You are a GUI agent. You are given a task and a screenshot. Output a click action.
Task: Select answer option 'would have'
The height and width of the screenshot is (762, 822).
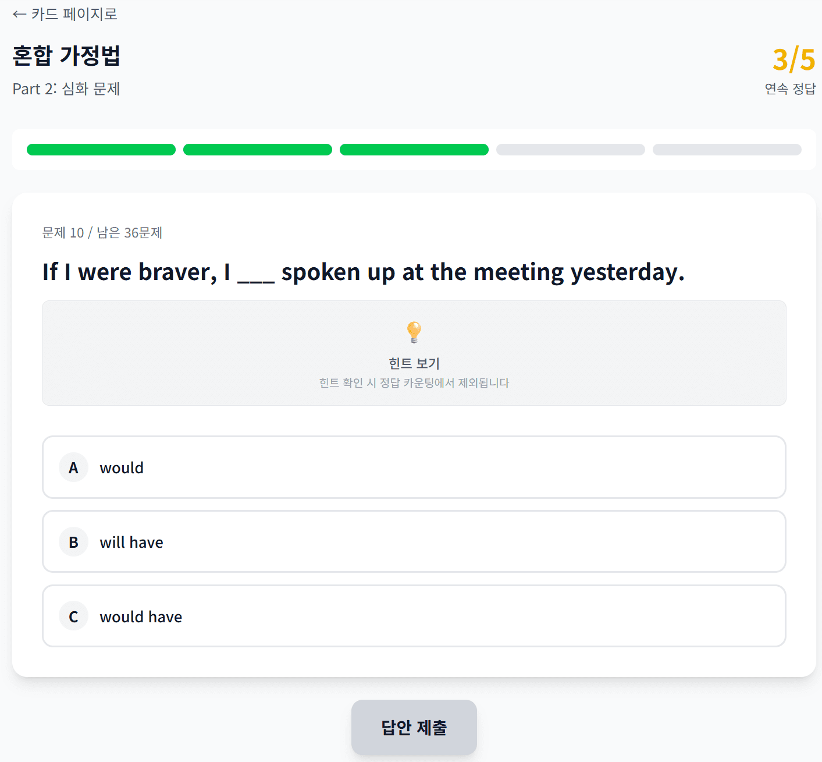(414, 616)
